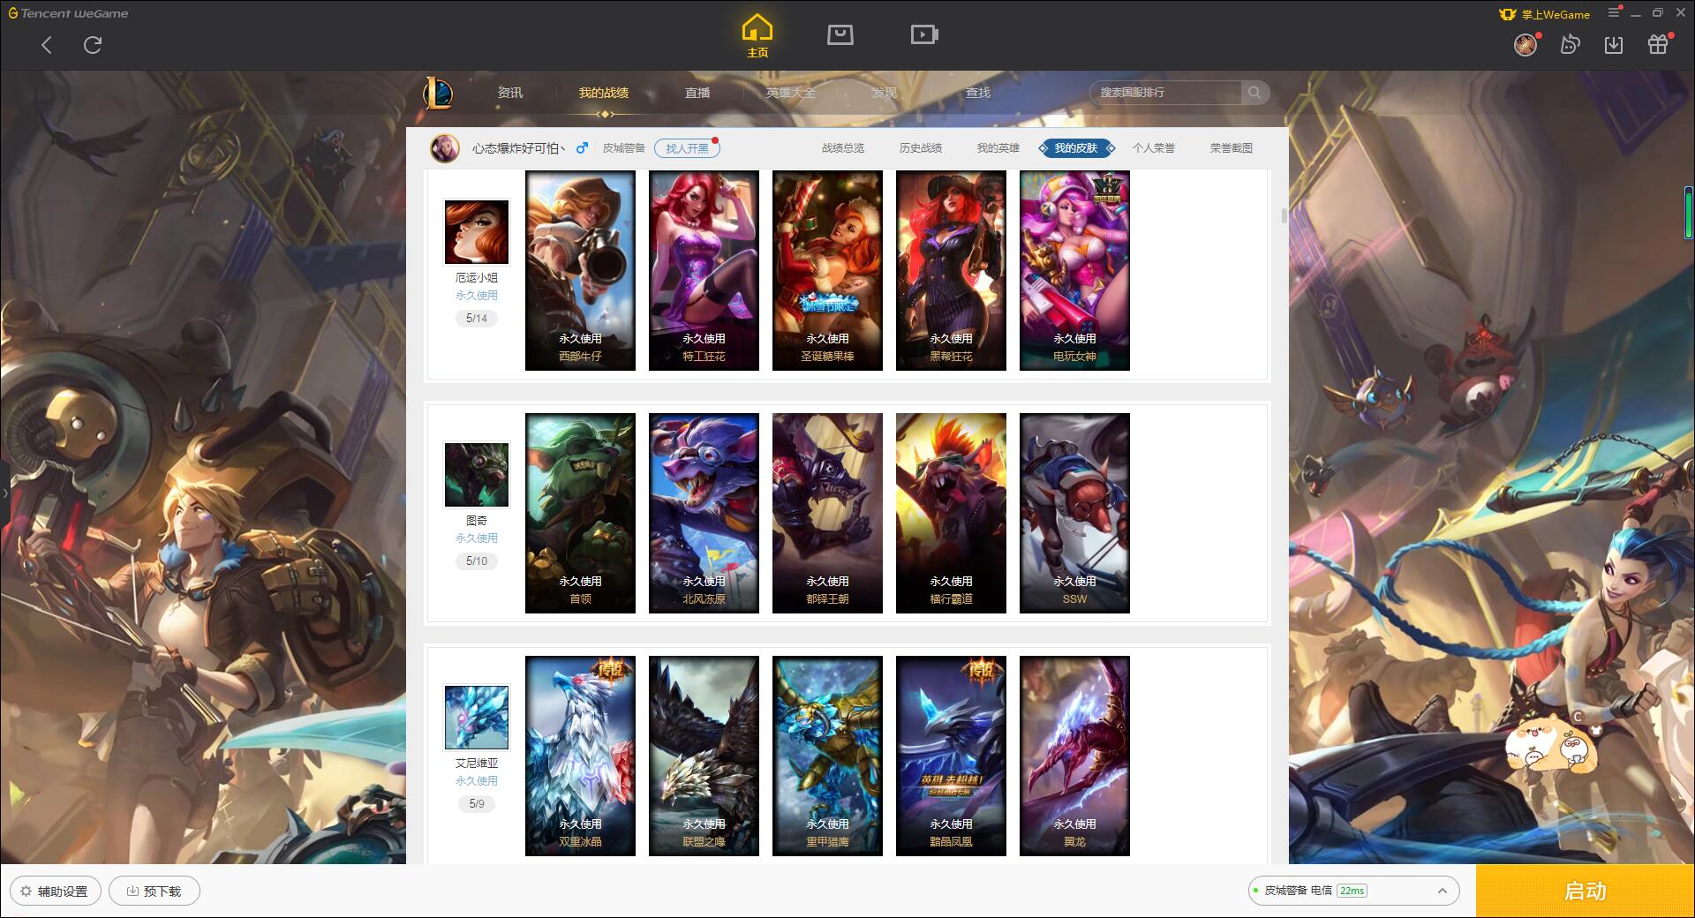The height and width of the screenshot is (918, 1695).
Task: Open the 双重冰晶 skin card
Action: [580, 756]
